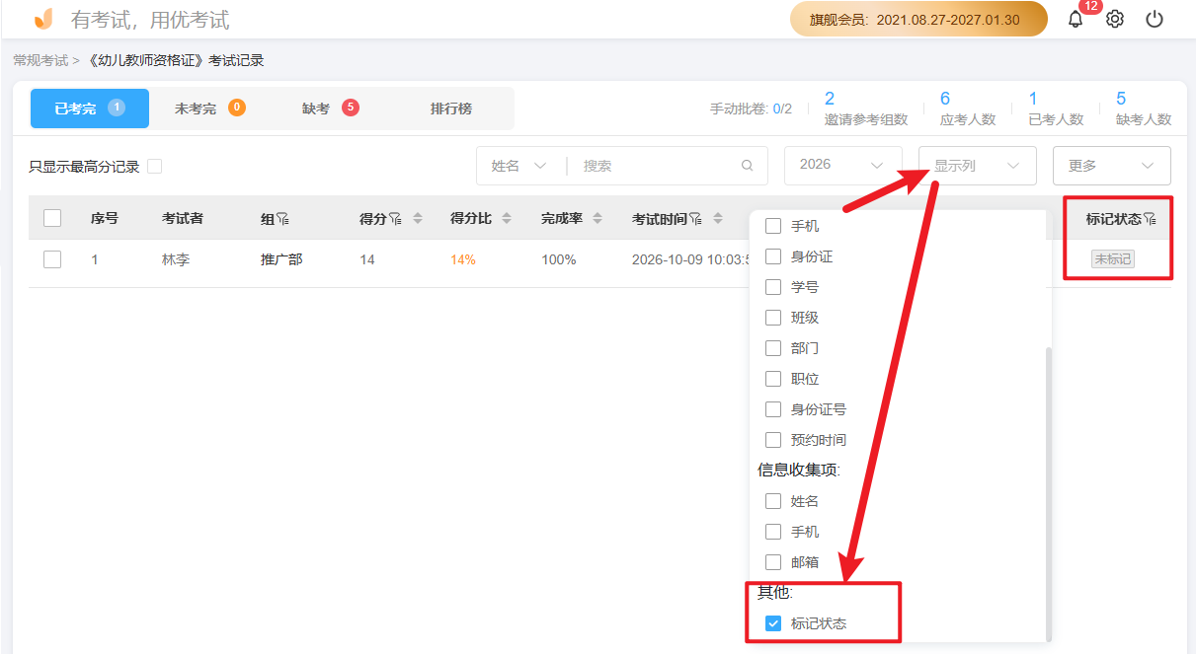The height and width of the screenshot is (654, 1196).
Task: Focus the 搜索 input field
Action: (657, 166)
